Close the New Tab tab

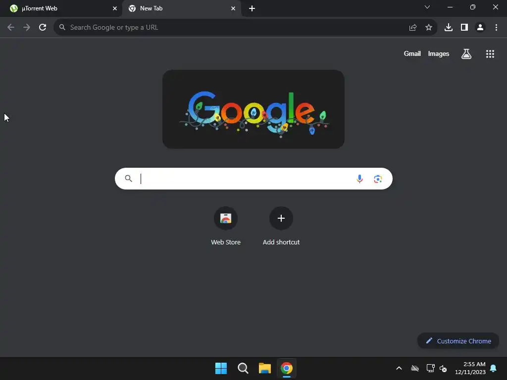tap(233, 8)
